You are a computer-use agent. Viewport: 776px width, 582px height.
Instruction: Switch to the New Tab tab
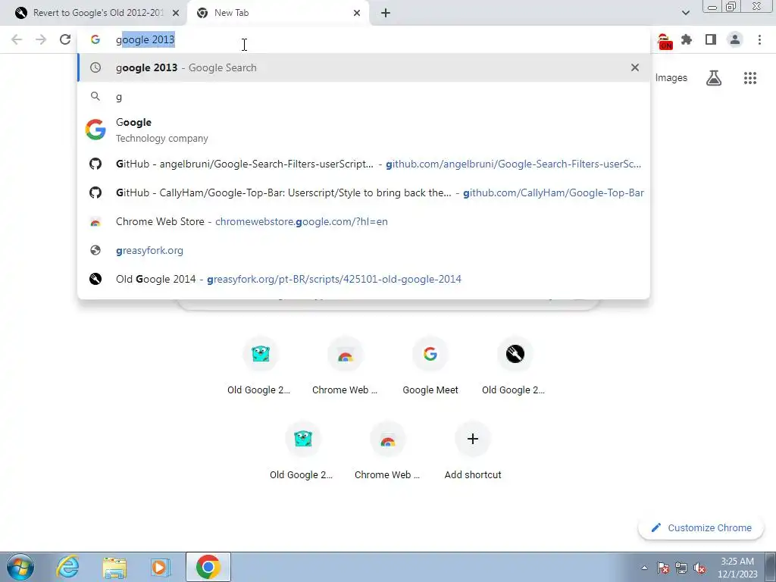tap(277, 13)
